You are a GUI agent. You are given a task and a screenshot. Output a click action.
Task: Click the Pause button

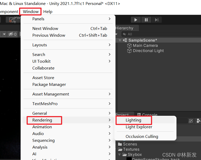(x=146, y=20)
